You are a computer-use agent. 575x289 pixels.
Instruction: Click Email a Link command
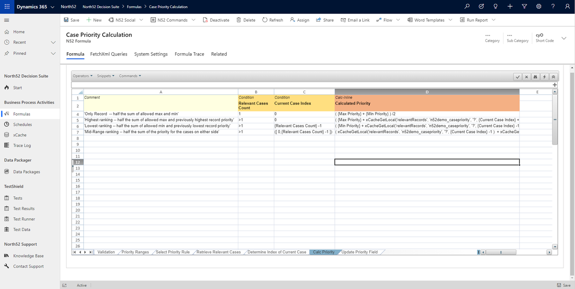(x=355, y=20)
